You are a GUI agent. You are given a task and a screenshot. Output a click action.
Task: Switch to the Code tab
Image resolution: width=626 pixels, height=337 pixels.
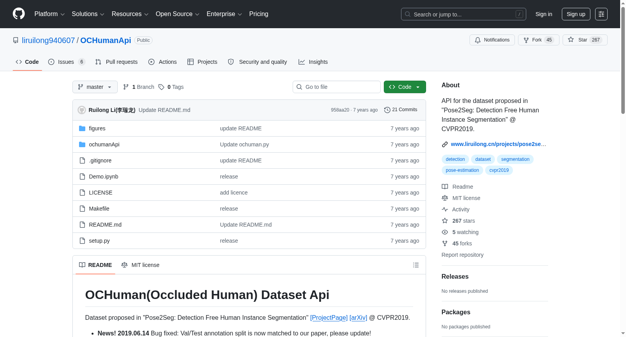click(27, 62)
